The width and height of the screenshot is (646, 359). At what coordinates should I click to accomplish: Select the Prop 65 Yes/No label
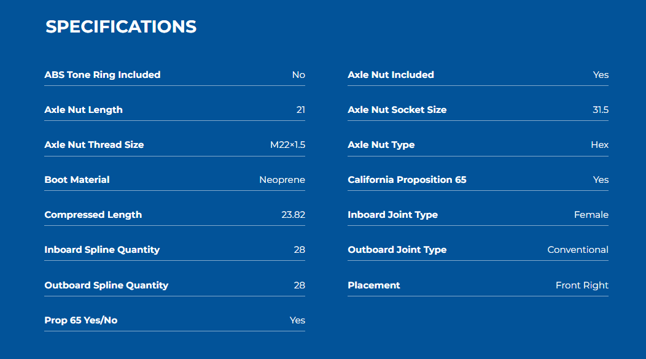pos(81,320)
